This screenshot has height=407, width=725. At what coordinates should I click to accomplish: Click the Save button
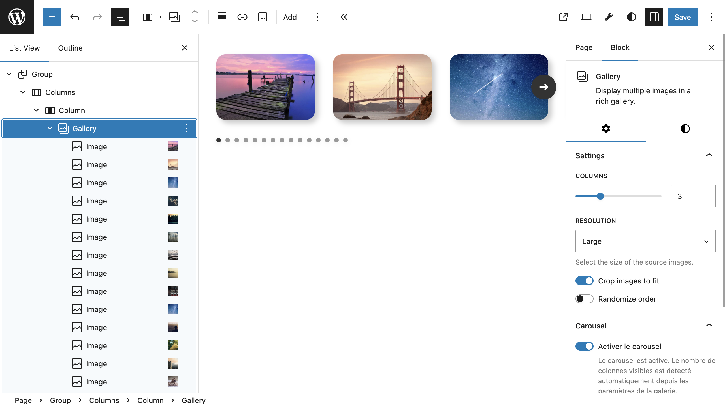coord(682,17)
